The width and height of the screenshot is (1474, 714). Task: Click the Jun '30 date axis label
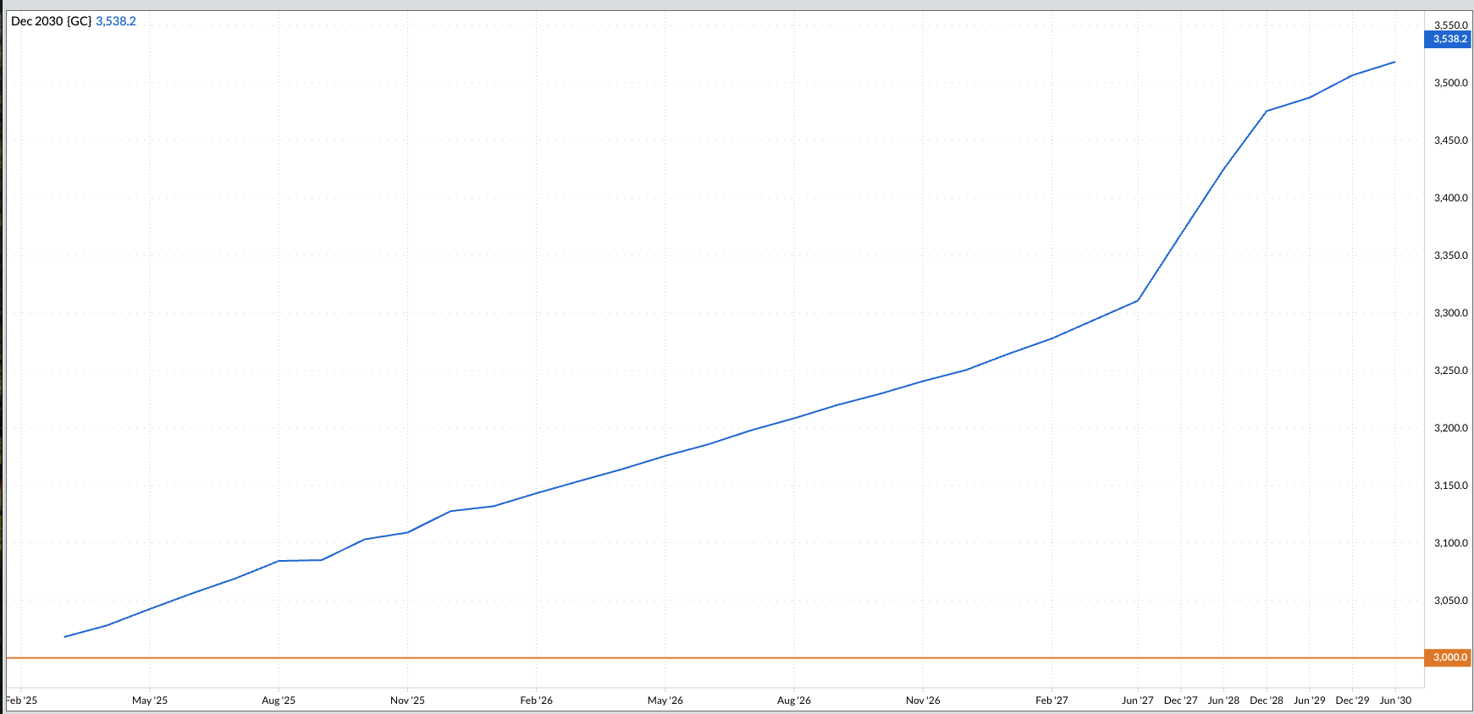click(1395, 700)
